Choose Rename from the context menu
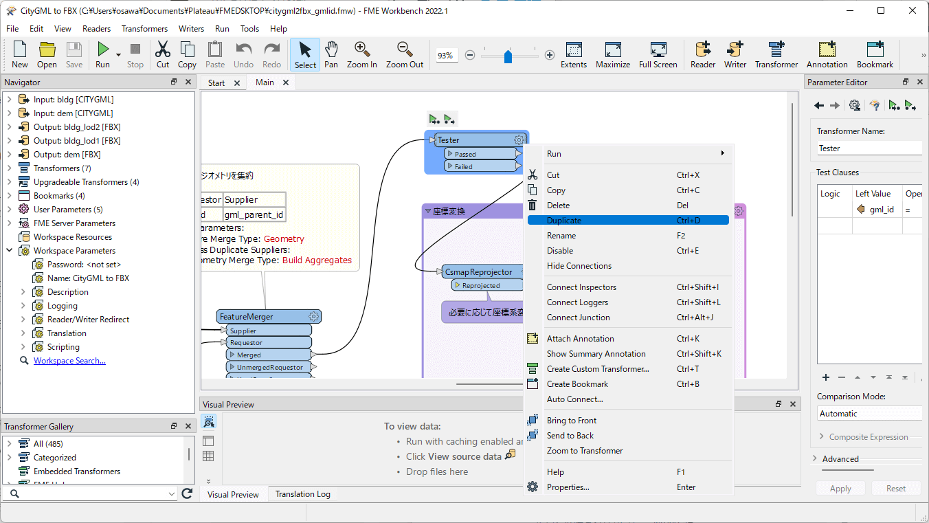929x523 pixels. click(628, 236)
